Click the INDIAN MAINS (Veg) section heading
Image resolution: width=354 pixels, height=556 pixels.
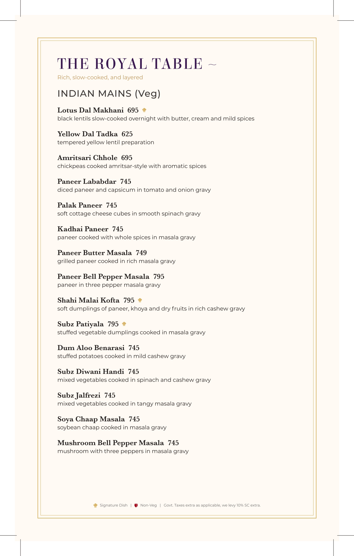[109, 94]
